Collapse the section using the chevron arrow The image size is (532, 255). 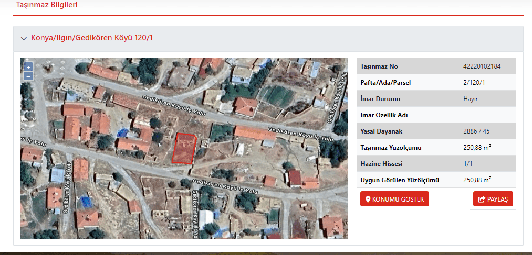click(23, 39)
